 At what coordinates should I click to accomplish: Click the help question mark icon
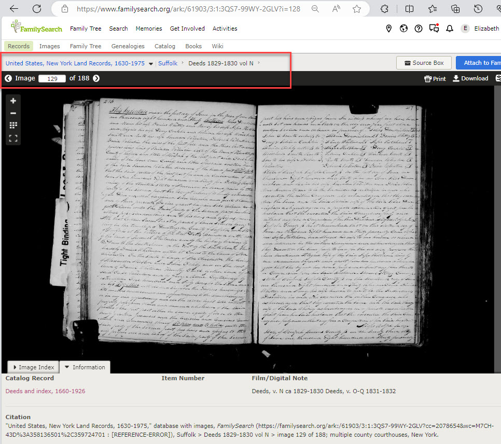click(419, 29)
